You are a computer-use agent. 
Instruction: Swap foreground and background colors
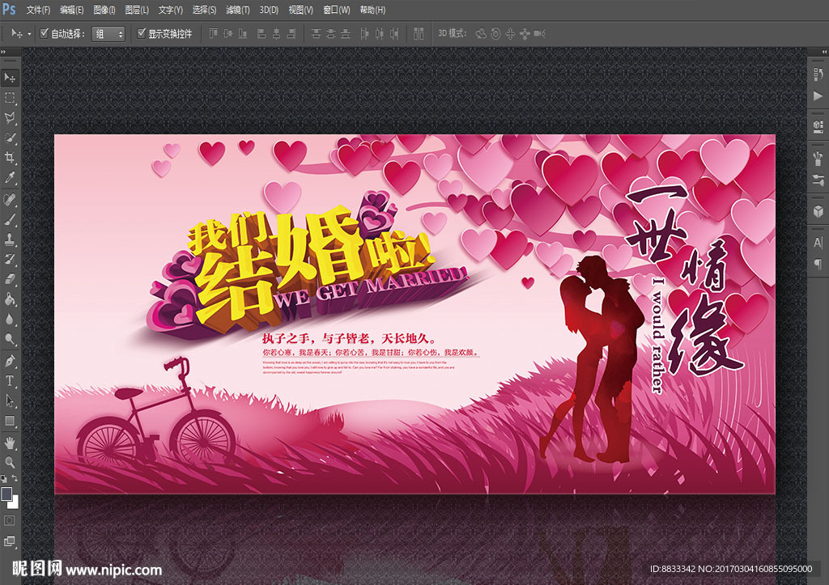click(15, 477)
